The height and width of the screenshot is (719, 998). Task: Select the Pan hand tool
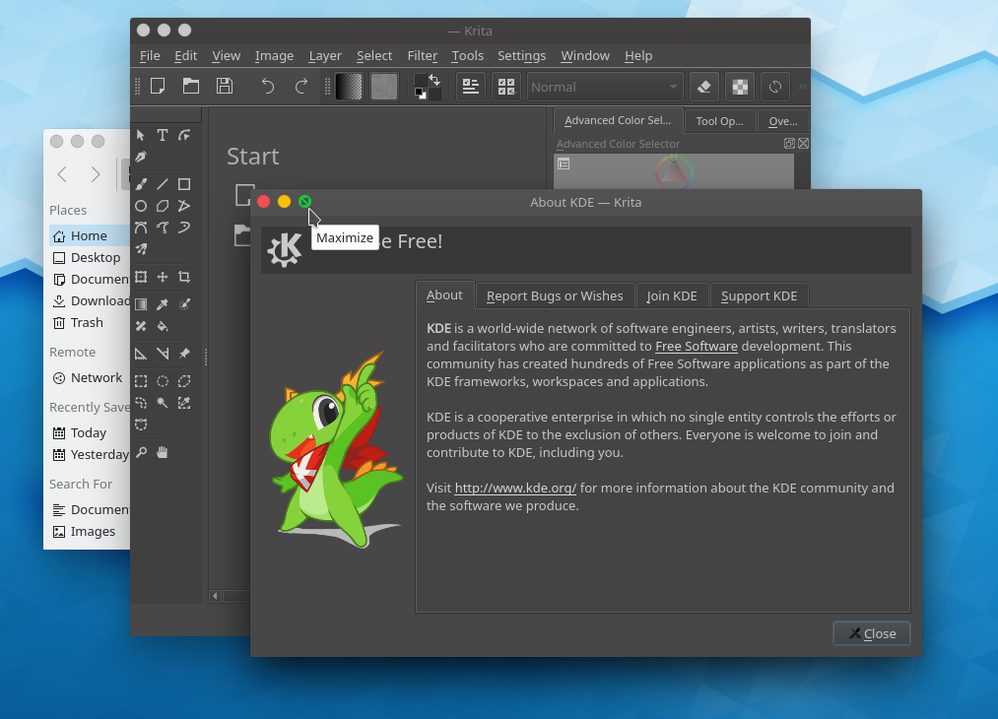point(163,452)
